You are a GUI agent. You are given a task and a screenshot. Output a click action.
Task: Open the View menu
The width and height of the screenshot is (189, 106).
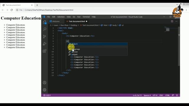(x=69, y=17)
